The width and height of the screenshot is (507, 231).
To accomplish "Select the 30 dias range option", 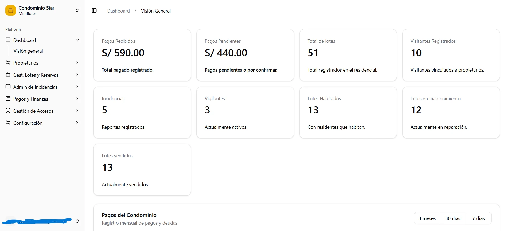I will tap(453, 218).
